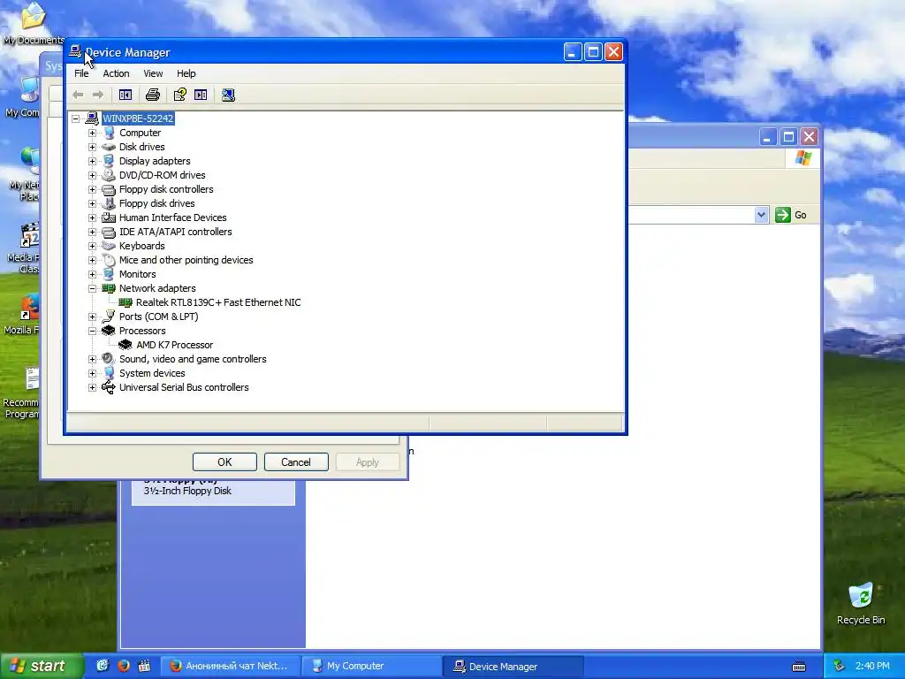Screen dimensions: 905x679
Task: Click the DVD/CD-ROM drives icon
Action: point(109,175)
